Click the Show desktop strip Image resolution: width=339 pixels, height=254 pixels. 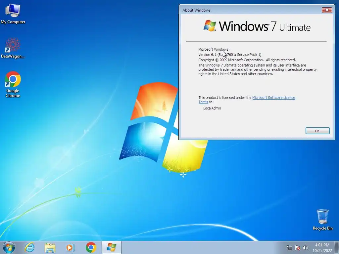pos(337,247)
